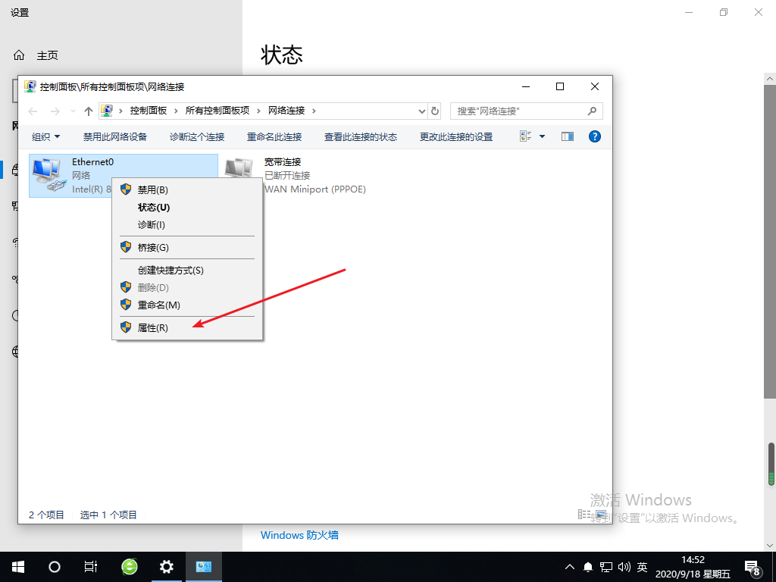Click the Task View icon on taskbar
This screenshot has width=776, height=582.
pos(90,566)
